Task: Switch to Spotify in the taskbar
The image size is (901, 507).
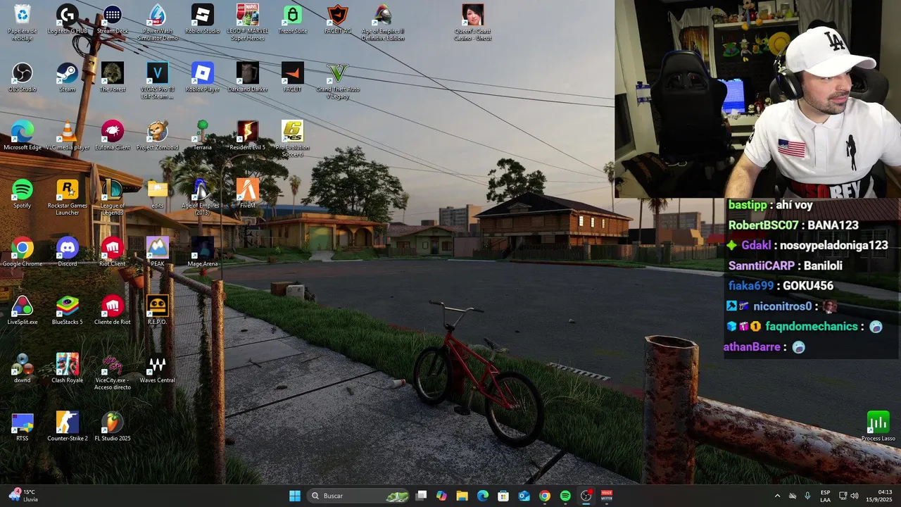Action: tap(565, 496)
